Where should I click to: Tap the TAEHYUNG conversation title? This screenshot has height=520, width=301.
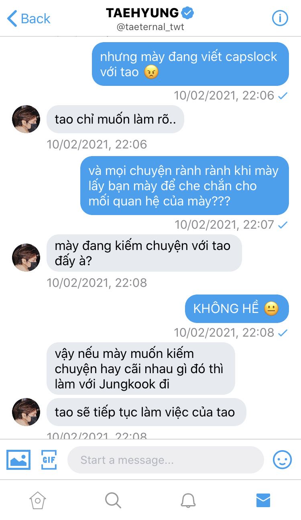(142, 13)
